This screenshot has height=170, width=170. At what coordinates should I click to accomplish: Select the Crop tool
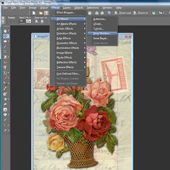pyautogui.click(x=5, y=52)
